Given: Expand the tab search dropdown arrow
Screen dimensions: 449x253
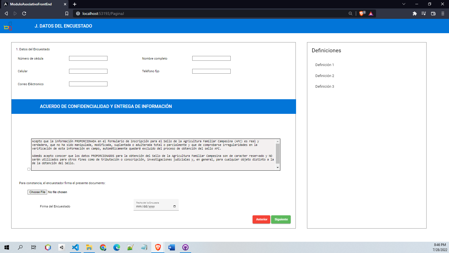Looking at the screenshot, I should point(404,4).
